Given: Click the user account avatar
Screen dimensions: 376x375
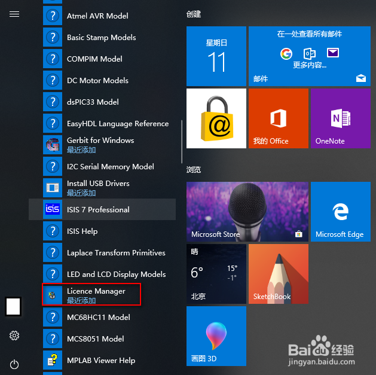Looking at the screenshot, I should click(13, 306).
